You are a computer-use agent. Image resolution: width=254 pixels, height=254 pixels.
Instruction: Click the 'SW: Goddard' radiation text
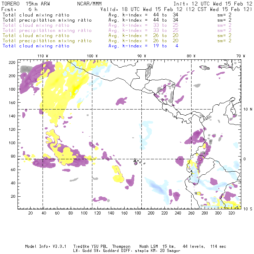tap(105, 251)
